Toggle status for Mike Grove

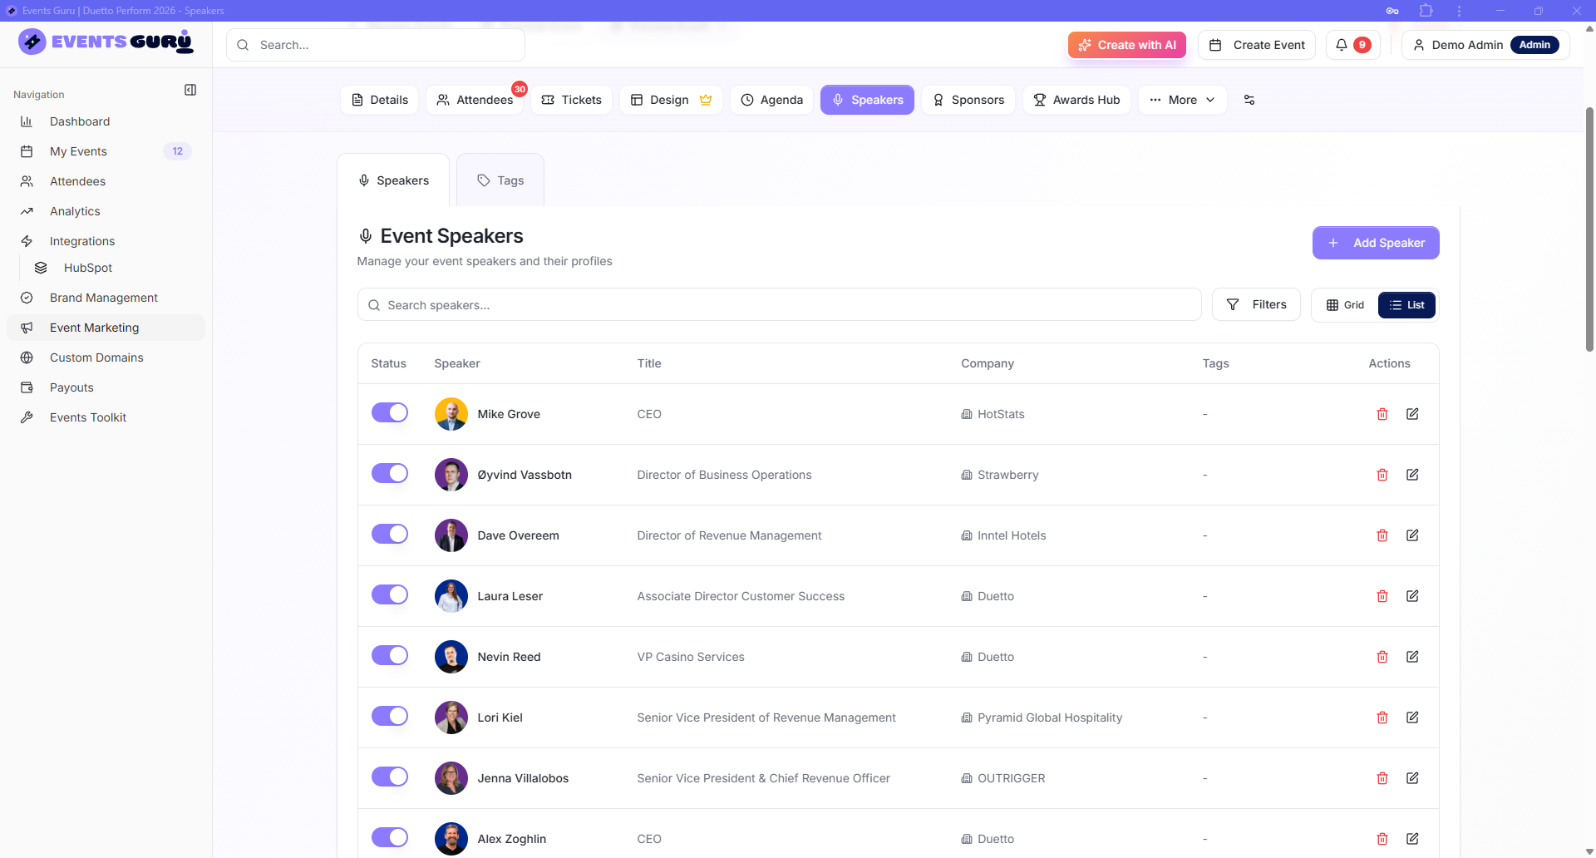point(390,412)
